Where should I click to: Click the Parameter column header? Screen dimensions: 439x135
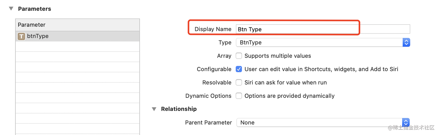click(78, 25)
